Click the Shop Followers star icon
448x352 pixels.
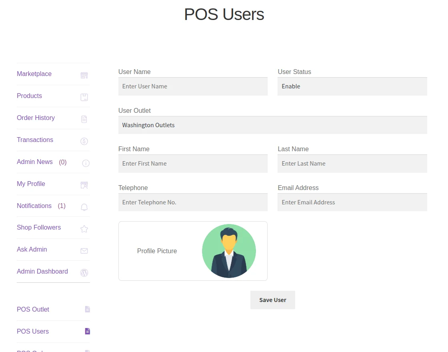(84, 229)
